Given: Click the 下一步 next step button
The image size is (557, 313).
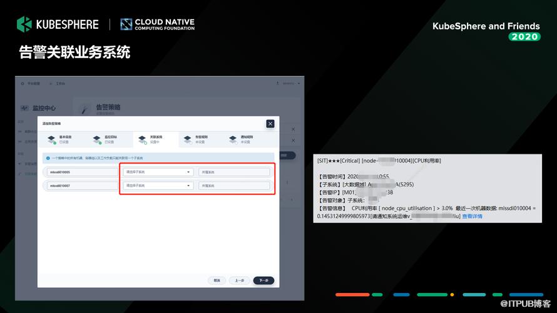Looking at the screenshot, I should [x=263, y=281].
